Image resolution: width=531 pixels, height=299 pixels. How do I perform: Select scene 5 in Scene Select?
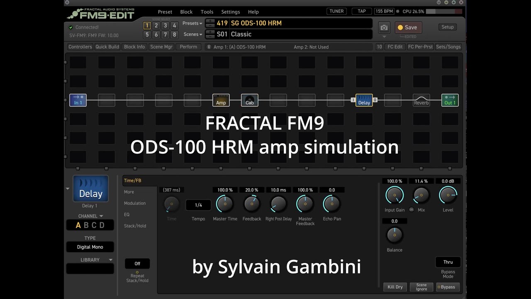[147, 35]
